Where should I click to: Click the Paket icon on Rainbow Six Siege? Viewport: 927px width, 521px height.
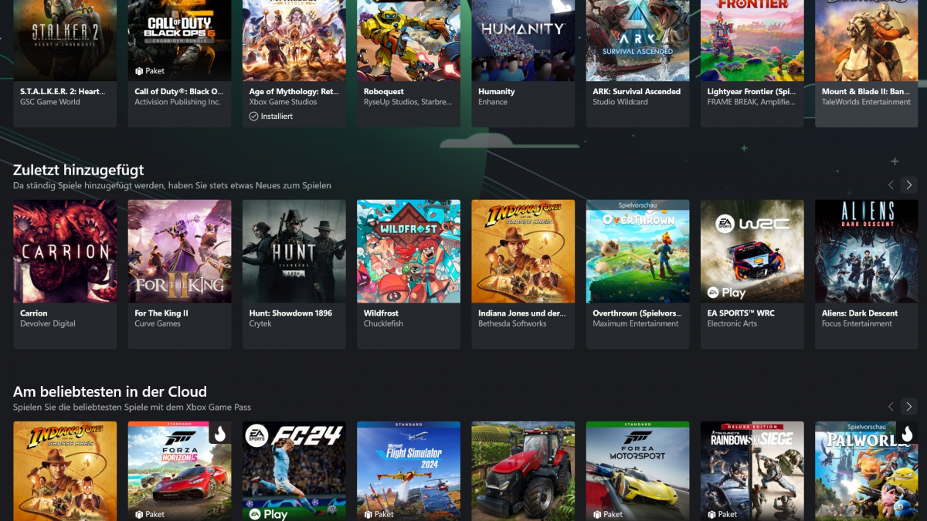pyautogui.click(x=712, y=514)
